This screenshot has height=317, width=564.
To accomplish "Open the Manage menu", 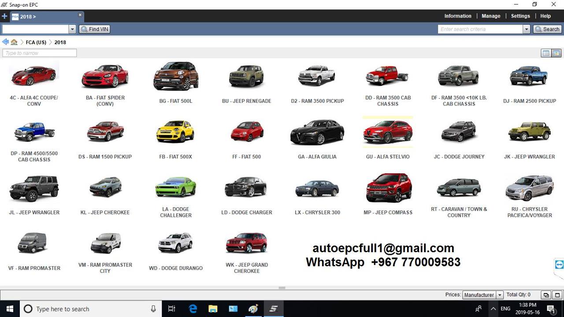I will tap(491, 16).
